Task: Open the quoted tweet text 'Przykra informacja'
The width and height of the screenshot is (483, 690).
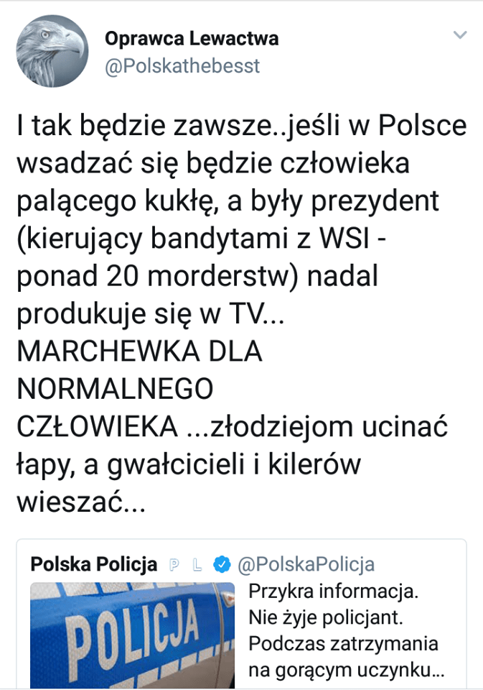Action: pos(333,594)
